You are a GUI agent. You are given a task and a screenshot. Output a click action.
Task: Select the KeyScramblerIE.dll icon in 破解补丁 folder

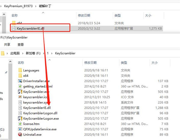(x=14, y=28)
